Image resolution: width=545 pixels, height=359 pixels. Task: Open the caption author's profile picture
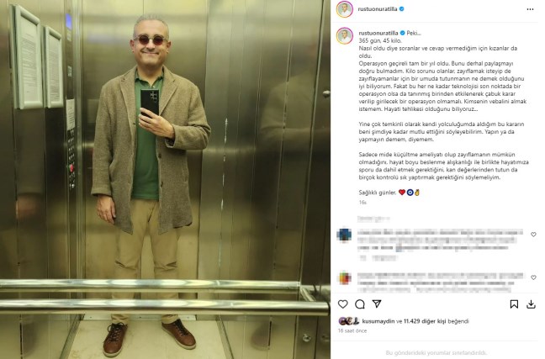point(345,36)
